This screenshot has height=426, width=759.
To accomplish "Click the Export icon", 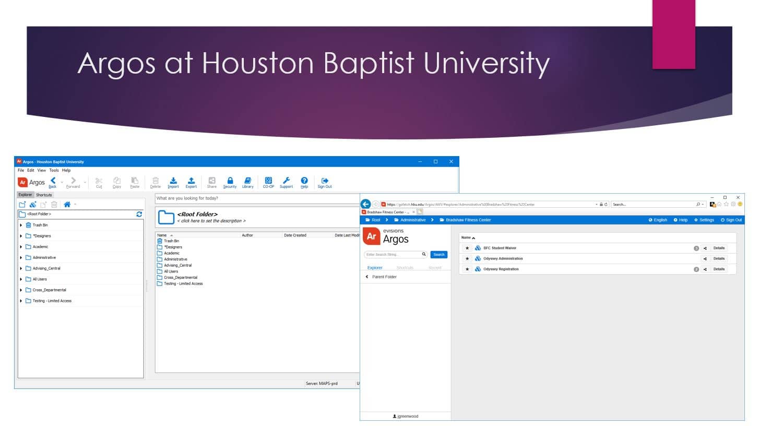I will point(191,180).
